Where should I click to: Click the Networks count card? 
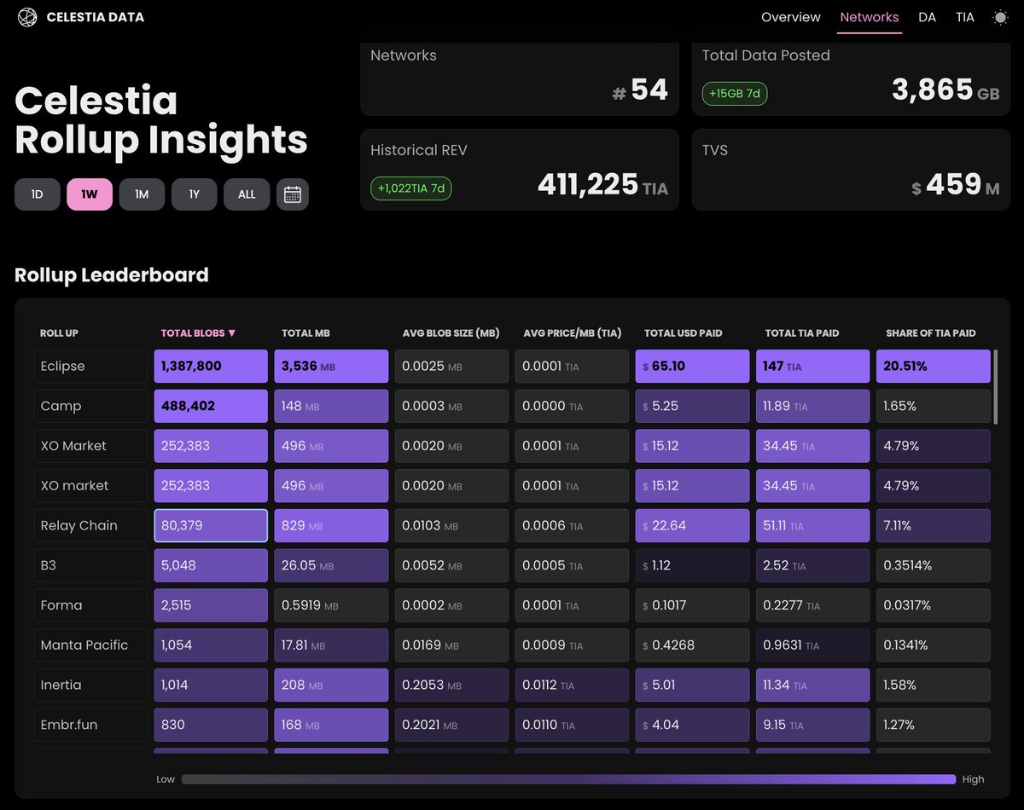point(520,78)
